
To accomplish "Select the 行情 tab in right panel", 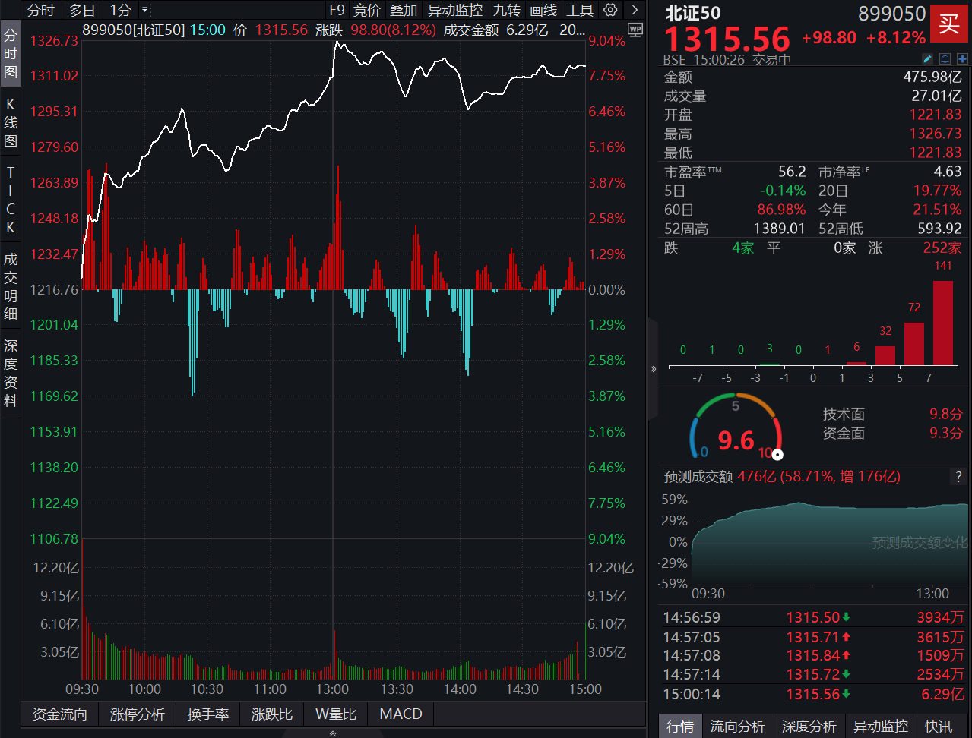I will coord(680,727).
